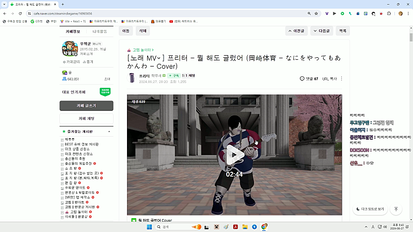Click the scroll-to-top arrow button
The height and width of the screenshot is (232, 413).
click(x=396, y=209)
